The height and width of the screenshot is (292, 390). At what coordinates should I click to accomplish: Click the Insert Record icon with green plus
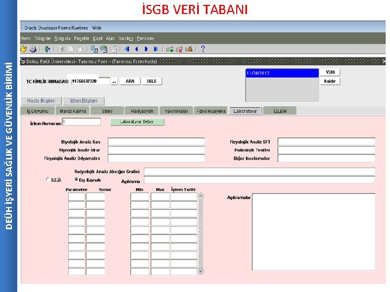pos(170,49)
